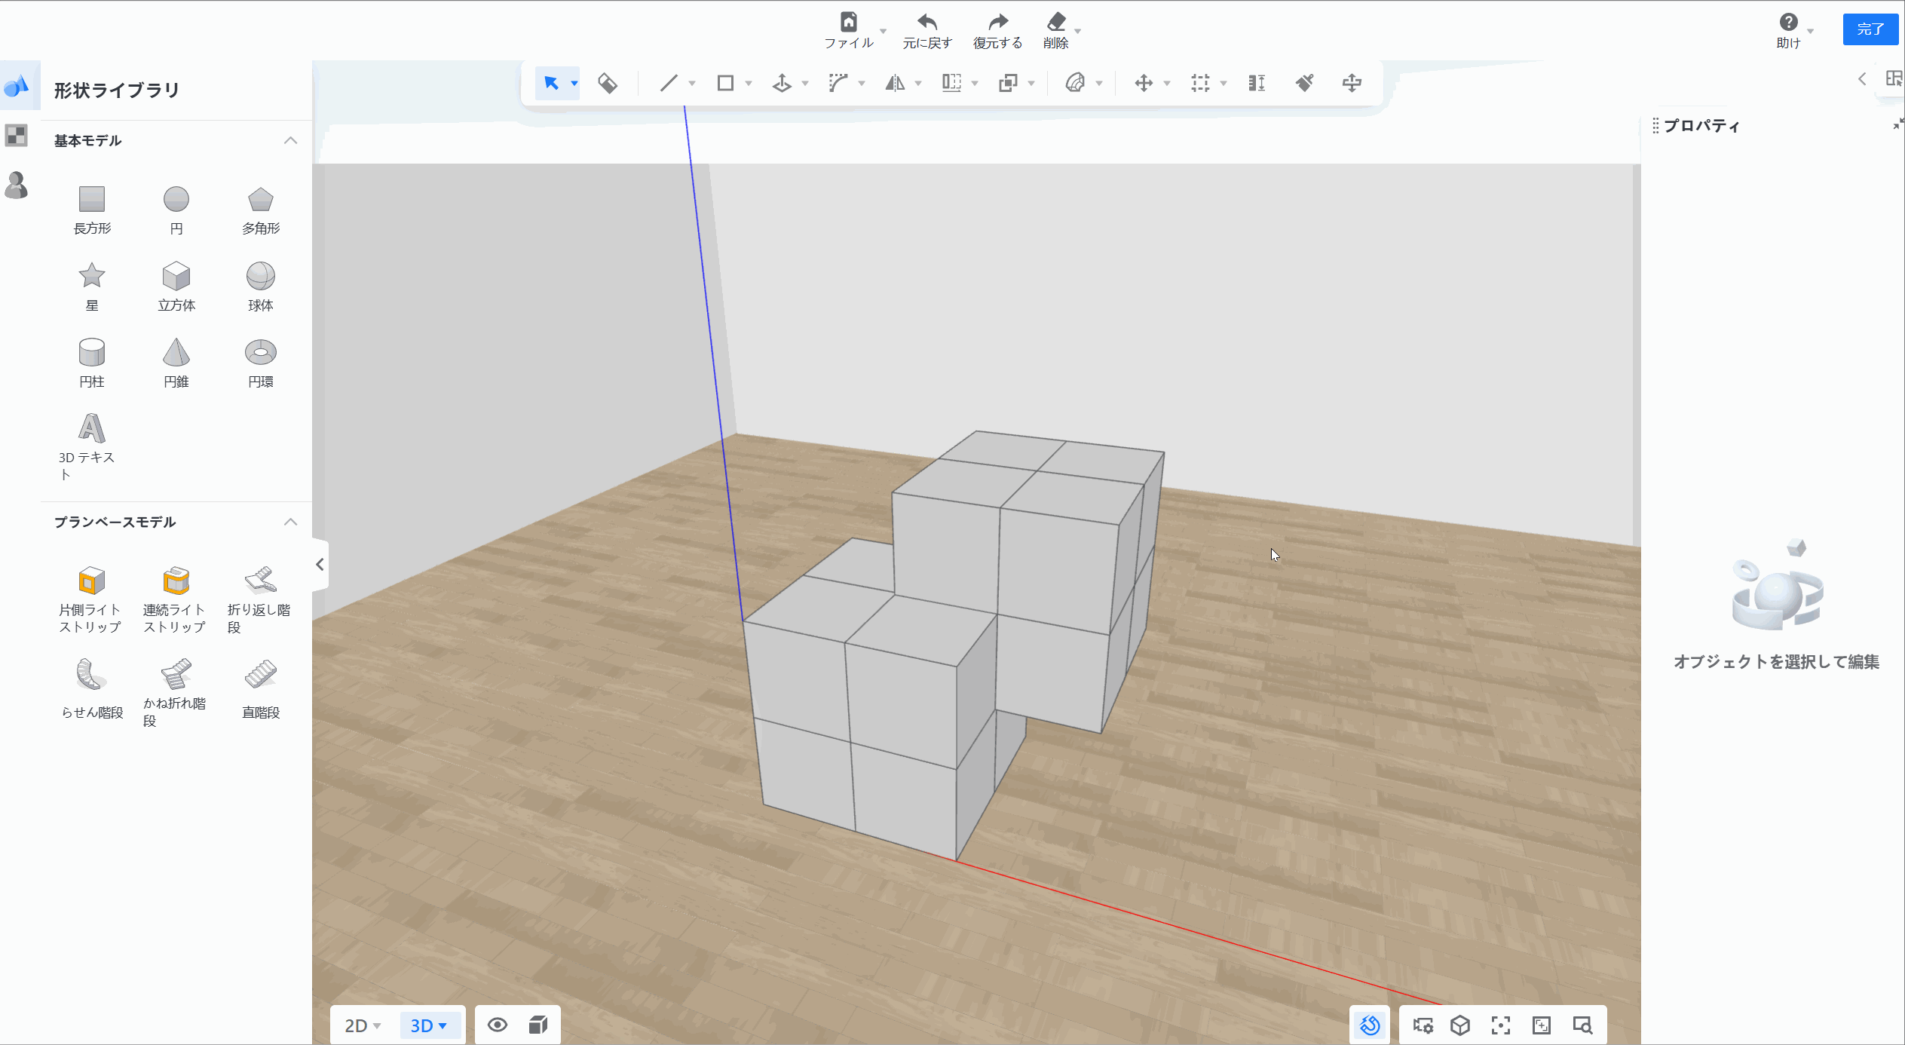Activate the push/pull extrude tool
This screenshot has height=1045, width=1905.
(x=782, y=83)
